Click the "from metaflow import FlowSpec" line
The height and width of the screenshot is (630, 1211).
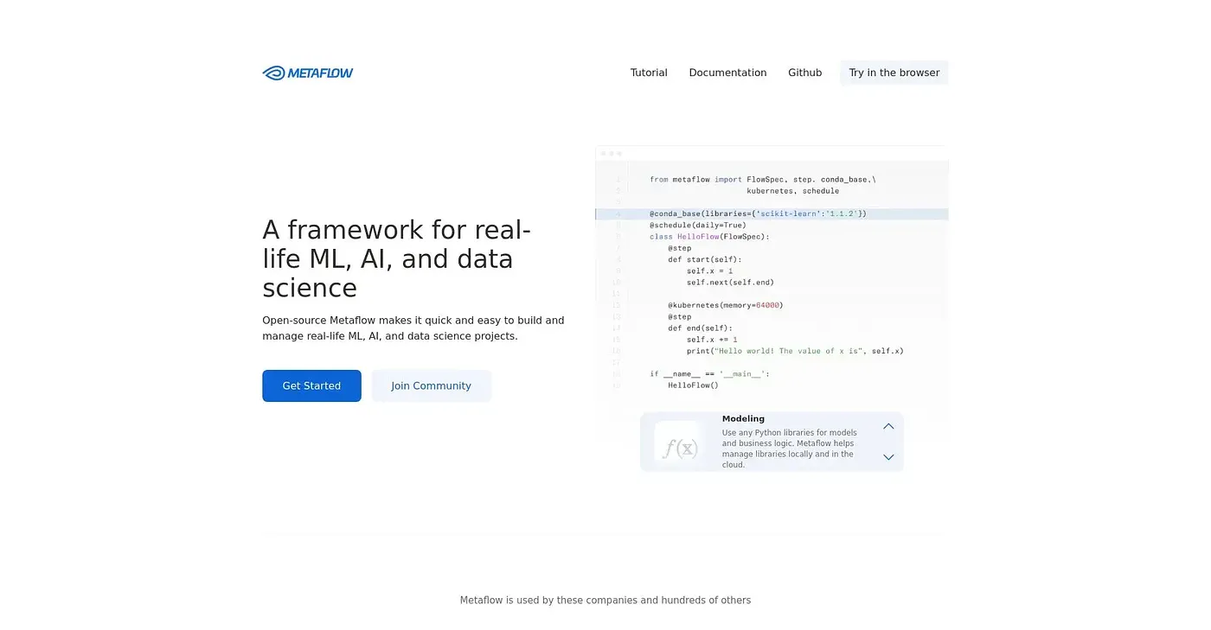tap(762, 179)
